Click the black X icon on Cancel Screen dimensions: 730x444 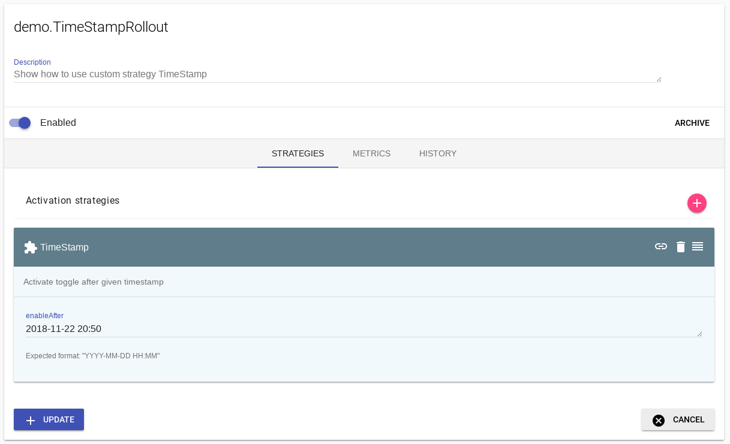[x=659, y=420]
